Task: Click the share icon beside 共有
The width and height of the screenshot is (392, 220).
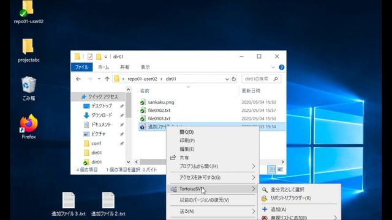Action: 173,158
